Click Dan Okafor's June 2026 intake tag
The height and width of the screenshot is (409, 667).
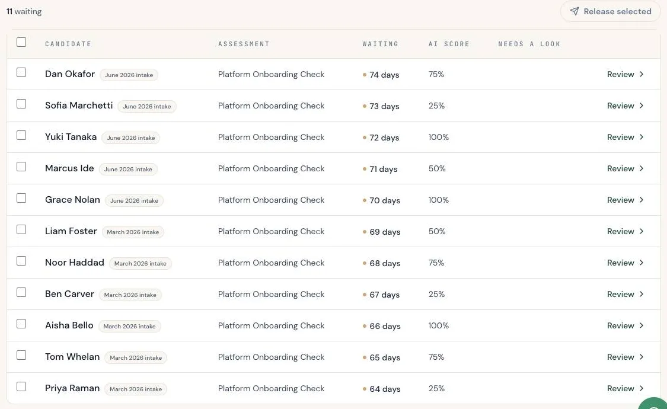[x=129, y=75]
